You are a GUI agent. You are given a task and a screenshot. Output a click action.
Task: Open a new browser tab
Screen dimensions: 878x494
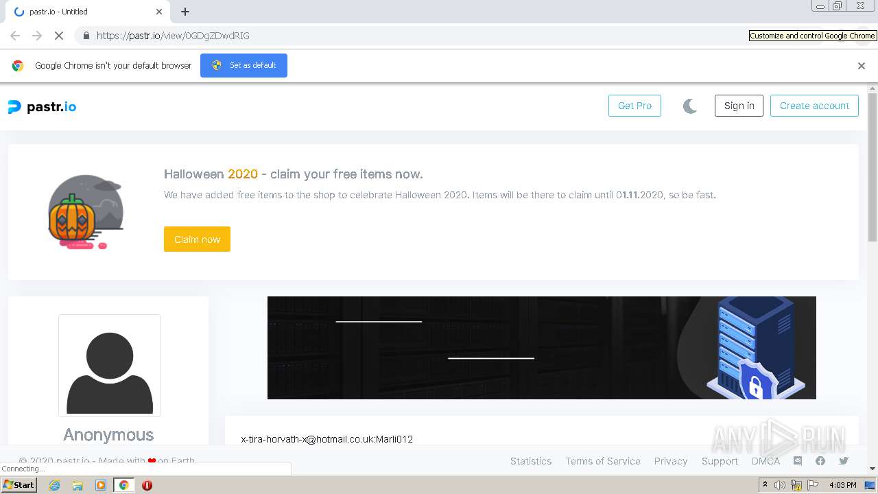coord(185,12)
